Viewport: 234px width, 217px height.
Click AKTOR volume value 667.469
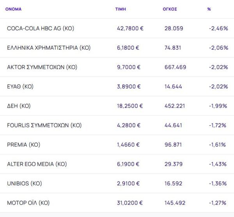point(175,67)
